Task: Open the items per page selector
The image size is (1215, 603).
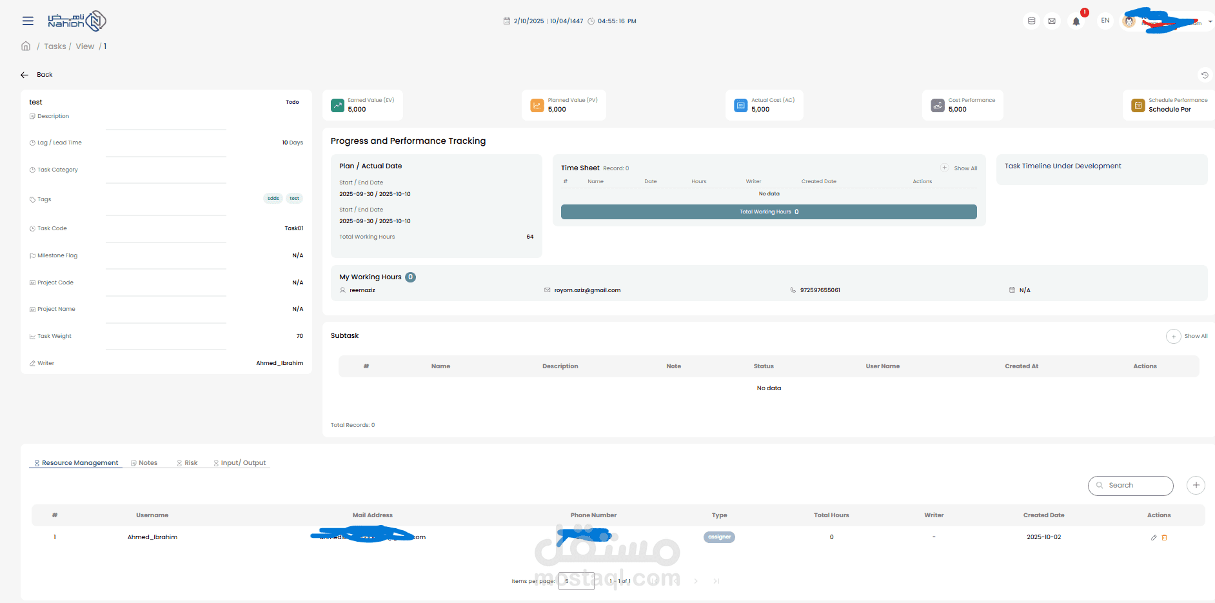Action: 576,581
